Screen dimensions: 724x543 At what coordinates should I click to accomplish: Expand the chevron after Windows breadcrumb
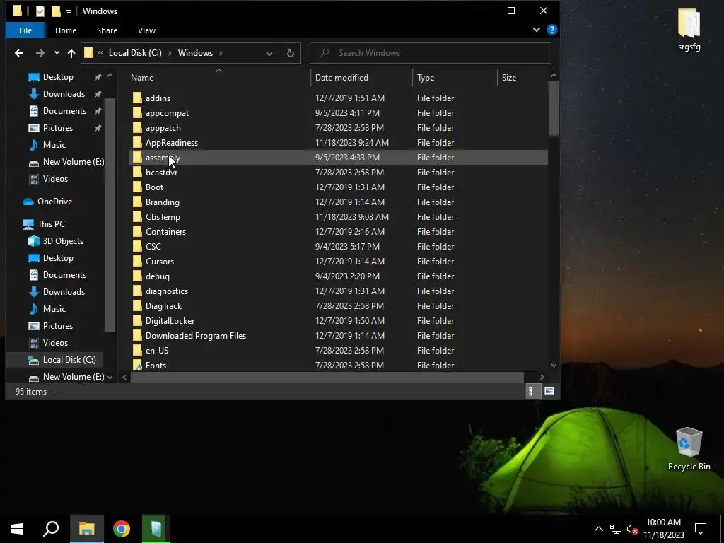click(x=221, y=53)
